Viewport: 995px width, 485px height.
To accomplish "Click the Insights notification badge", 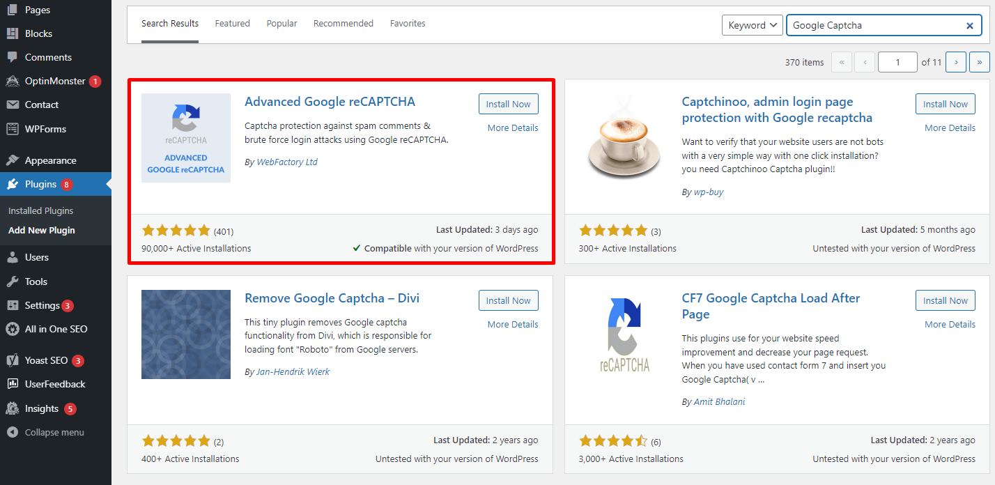I will click(x=70, y=409).
